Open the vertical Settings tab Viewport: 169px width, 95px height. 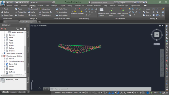(x=28, y=50)
